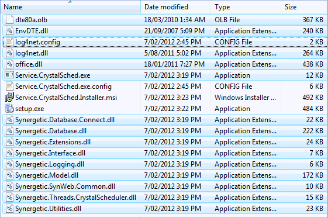Select the file name log4net.dll
Viewport: 328px width, 218px height.
32,53
